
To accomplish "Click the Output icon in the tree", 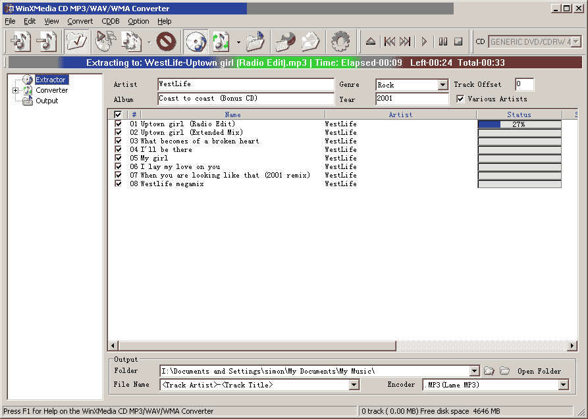I will pos(28,101).
